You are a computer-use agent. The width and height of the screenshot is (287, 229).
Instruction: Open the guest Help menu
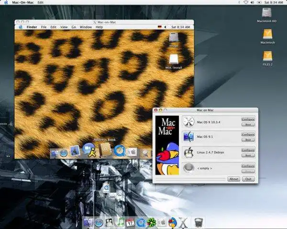(x=99, y=27)
